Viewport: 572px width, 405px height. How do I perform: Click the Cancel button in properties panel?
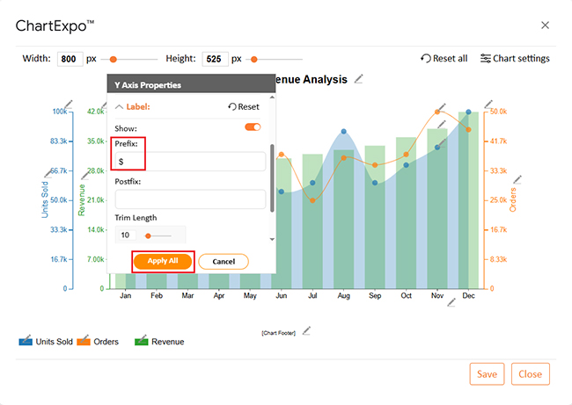pyautogui.click(x=224, y=261)
